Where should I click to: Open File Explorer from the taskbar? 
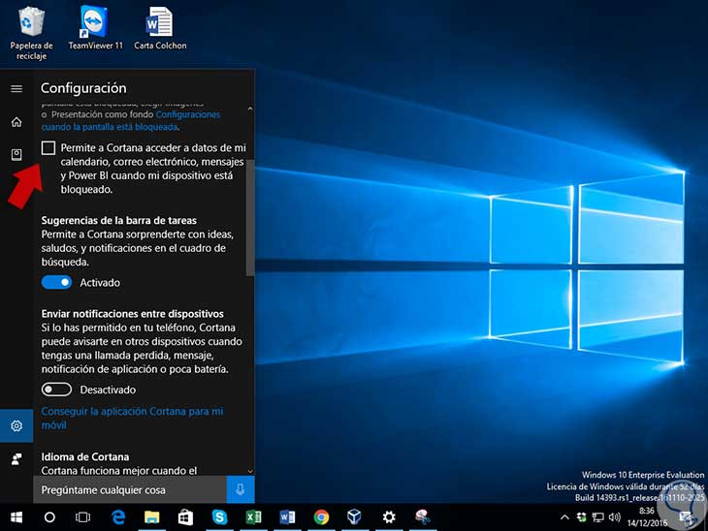pos(151,517)
